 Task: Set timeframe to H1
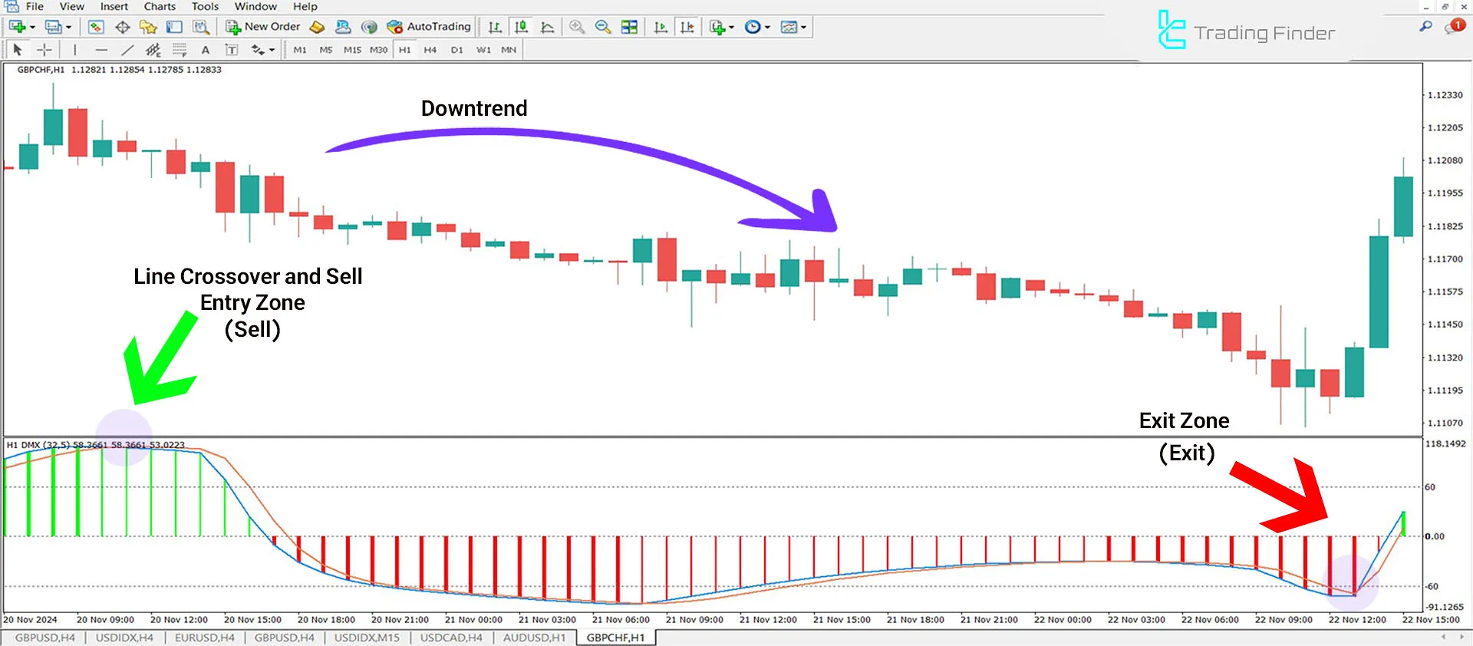click(405, 50)
